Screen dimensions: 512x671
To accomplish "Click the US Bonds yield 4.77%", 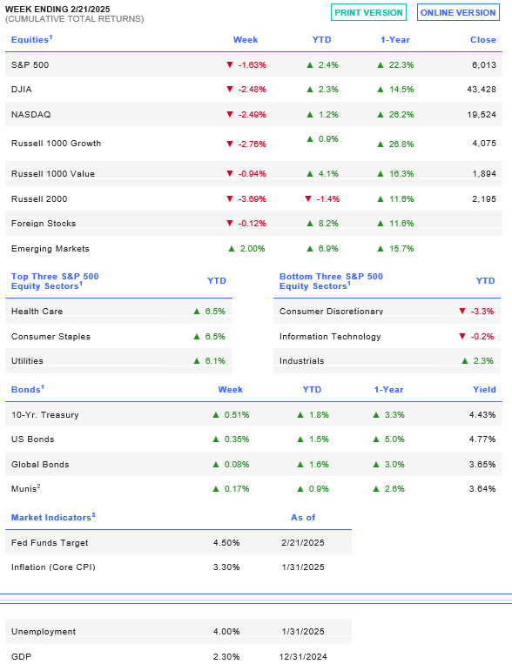I will click(x=482, y=439).
